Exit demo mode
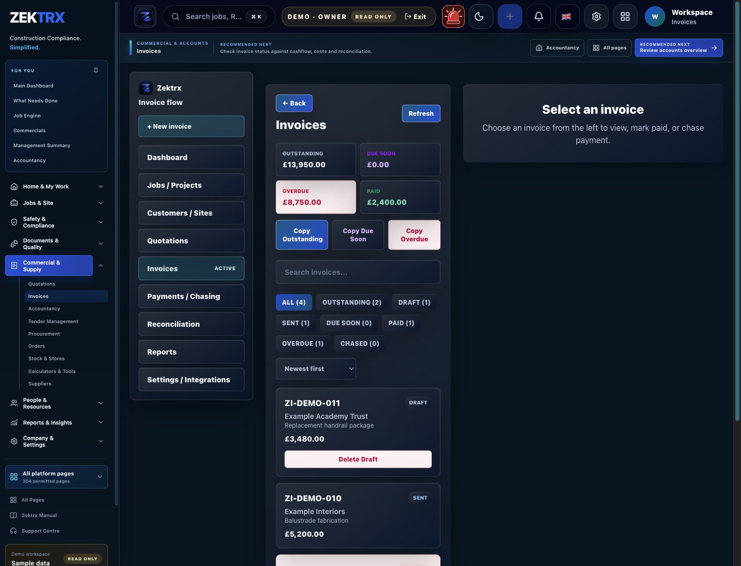741x566 pixels. point(416,16)
